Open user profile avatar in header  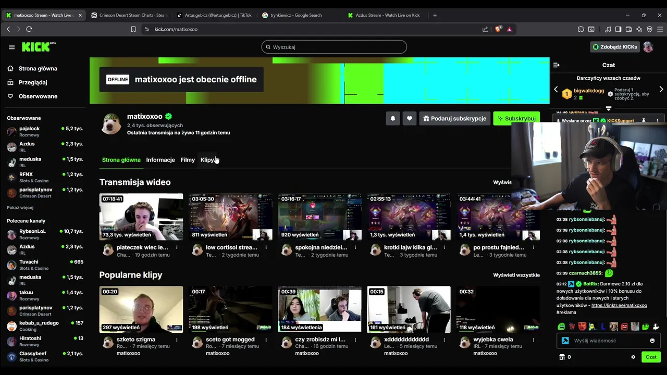[x=648, y=47]
